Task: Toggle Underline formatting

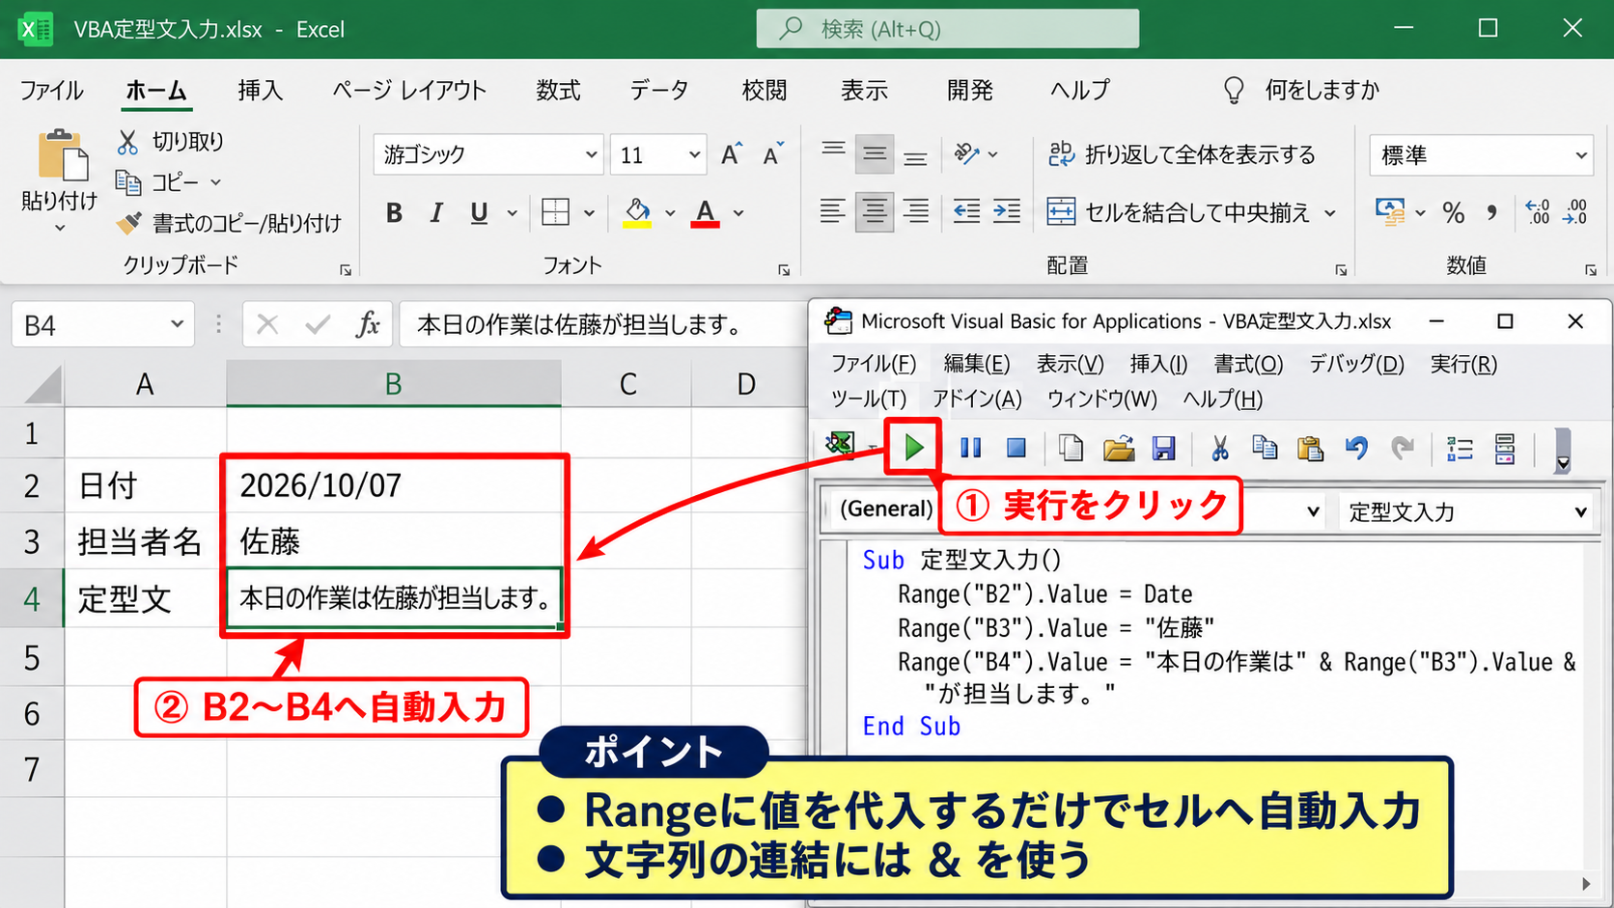Action: (x=479, y=213)
